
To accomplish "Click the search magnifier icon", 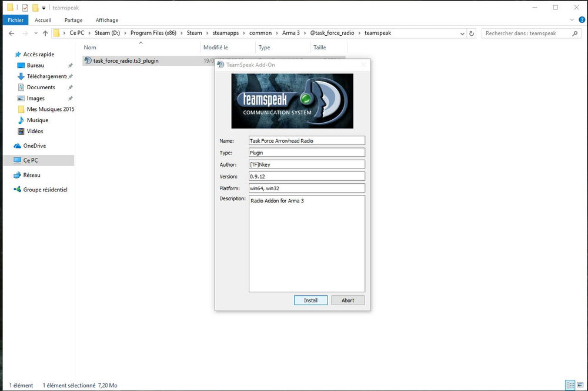I will pyautogui.click(x=575, y=33).
